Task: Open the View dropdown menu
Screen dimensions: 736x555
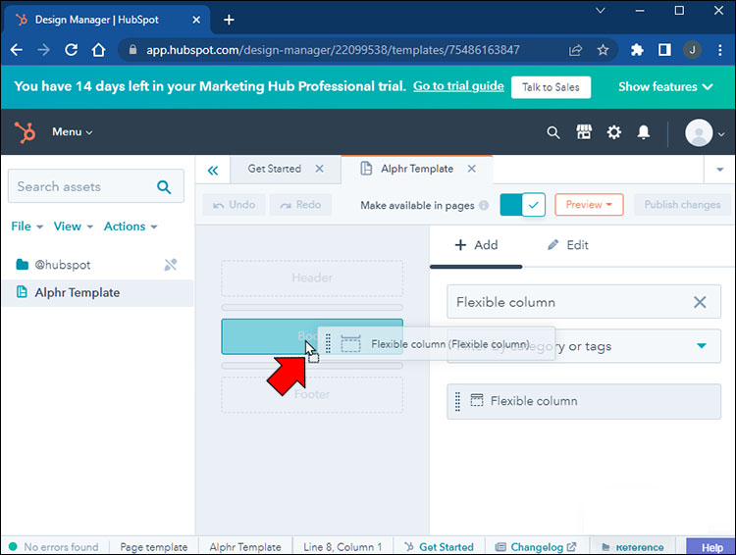Action: click(x=74, y=227)
